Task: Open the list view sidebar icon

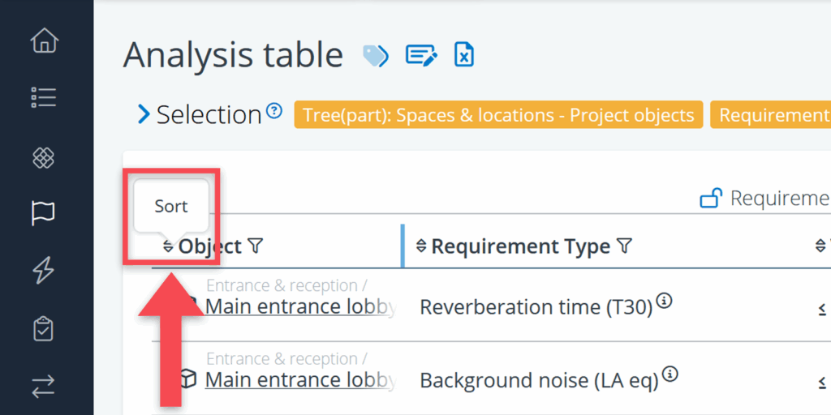Action: coord(43,98)
